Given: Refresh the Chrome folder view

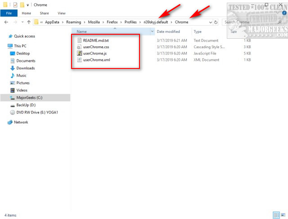Looking at the screenshot, I should coord(216,22).
